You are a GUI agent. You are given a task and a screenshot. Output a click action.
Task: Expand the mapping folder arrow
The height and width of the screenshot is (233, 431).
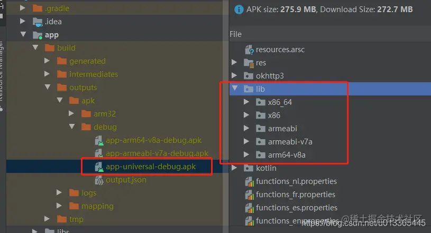coord(59,206)
